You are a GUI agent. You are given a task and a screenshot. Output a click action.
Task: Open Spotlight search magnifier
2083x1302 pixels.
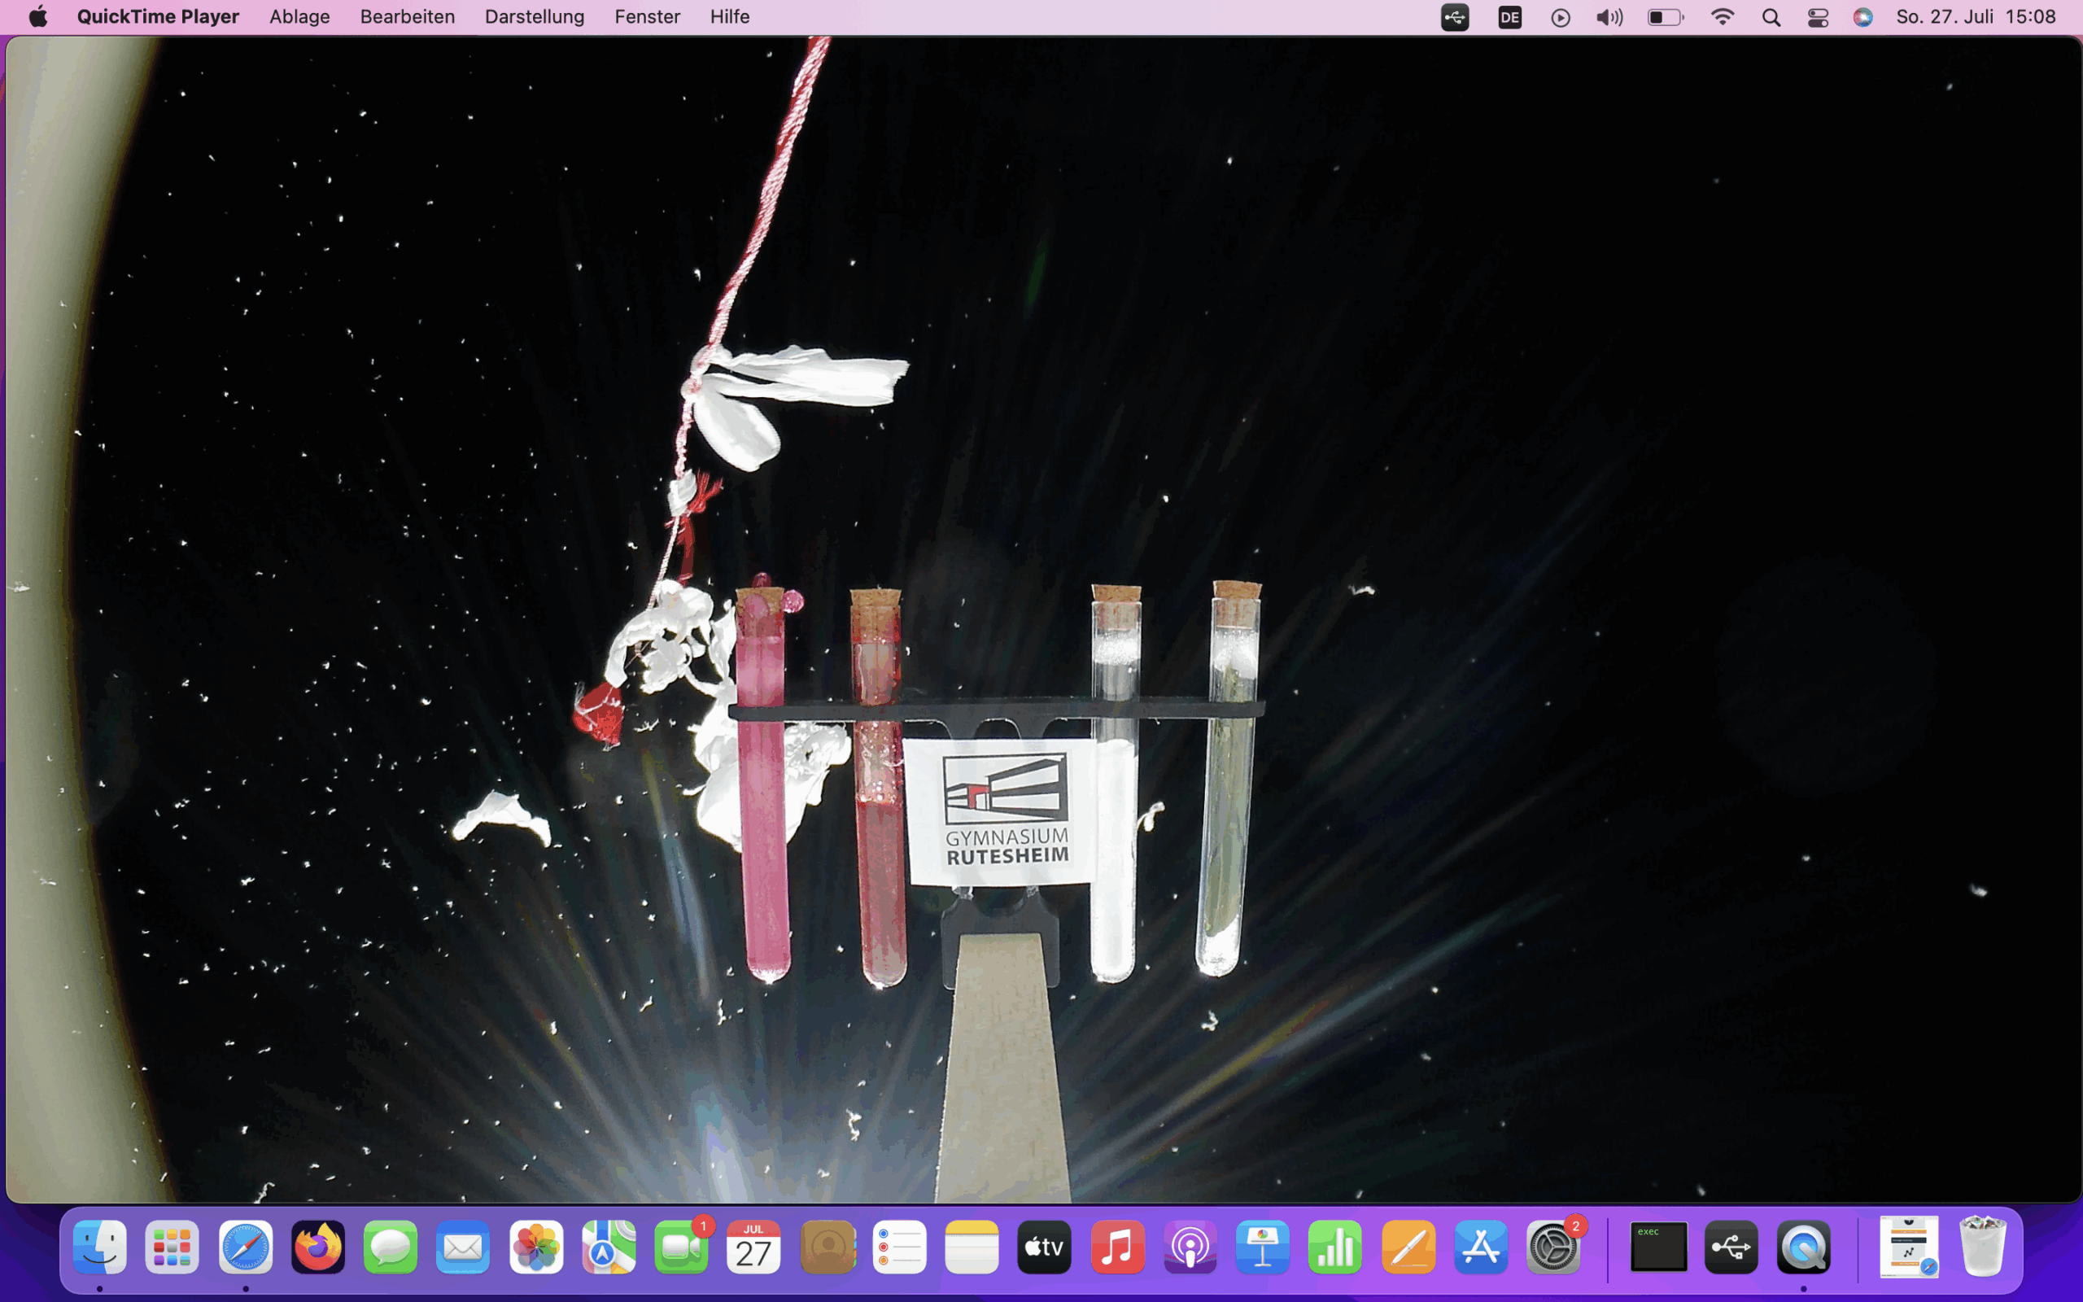[x=1771, y=17]
